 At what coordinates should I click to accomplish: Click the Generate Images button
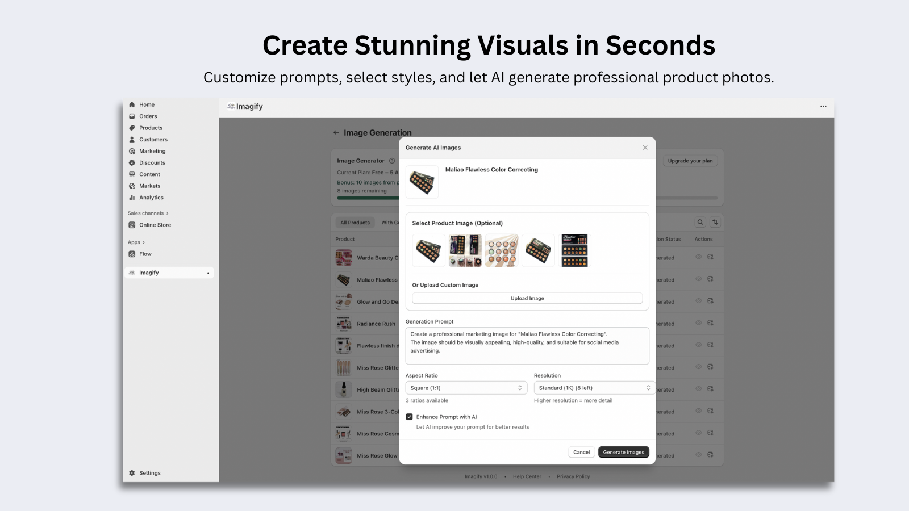(623, 452)
